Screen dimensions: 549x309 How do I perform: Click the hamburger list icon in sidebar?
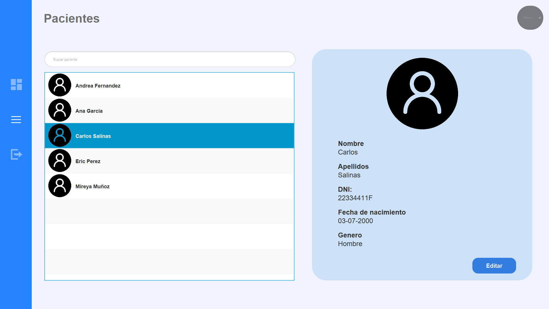pyautogui.click(x=16, y=120)
